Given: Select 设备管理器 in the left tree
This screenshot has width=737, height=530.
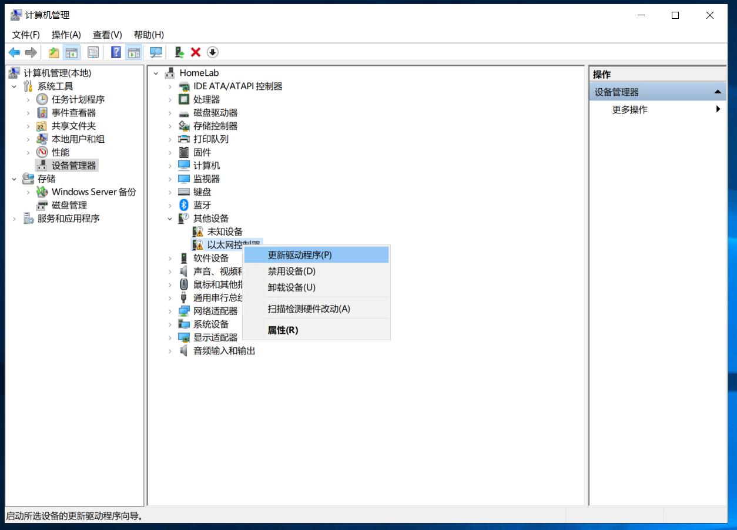Looking at the screenshot, I should 73,166.
